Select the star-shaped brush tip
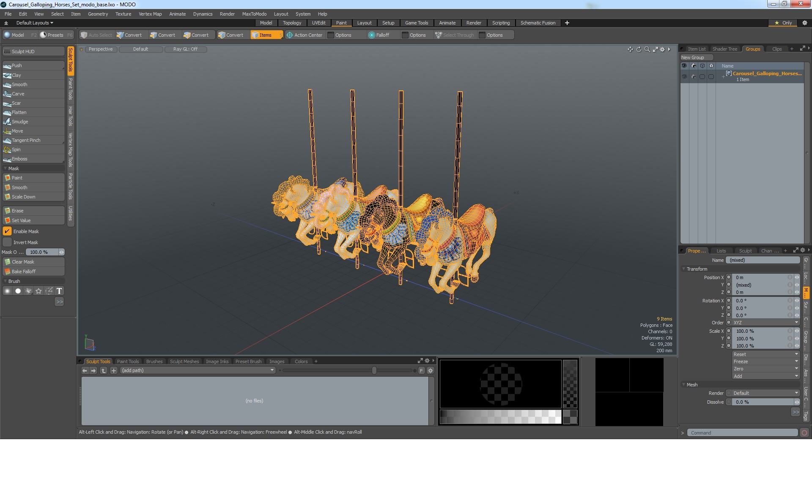 point(39,291)
